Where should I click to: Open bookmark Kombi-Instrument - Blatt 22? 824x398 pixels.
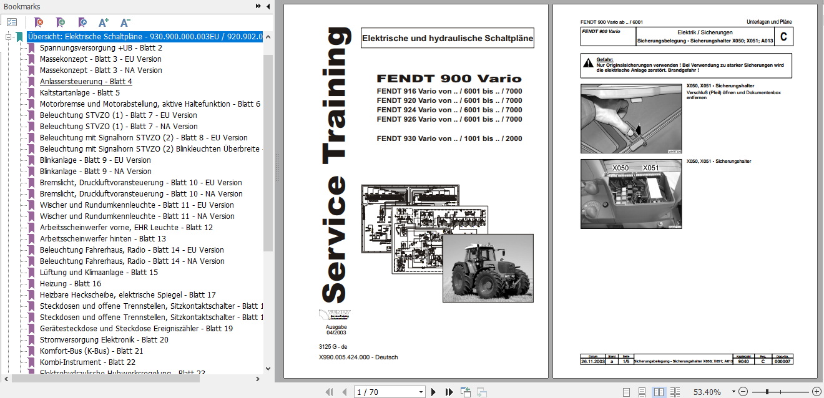point(87,362)
